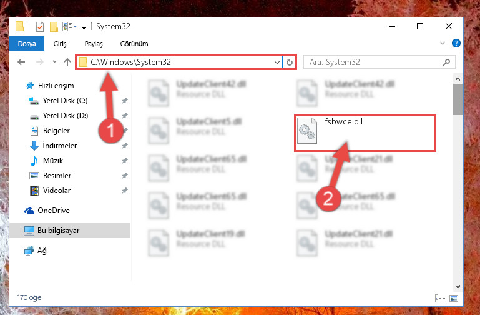Switch to large thumbnails view icon
Screen dimensions: 480x315
click(454, 298)
